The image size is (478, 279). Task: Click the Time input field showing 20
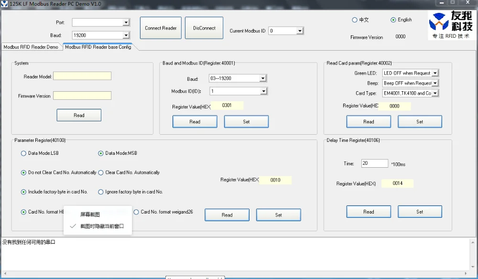coord(375,163)
